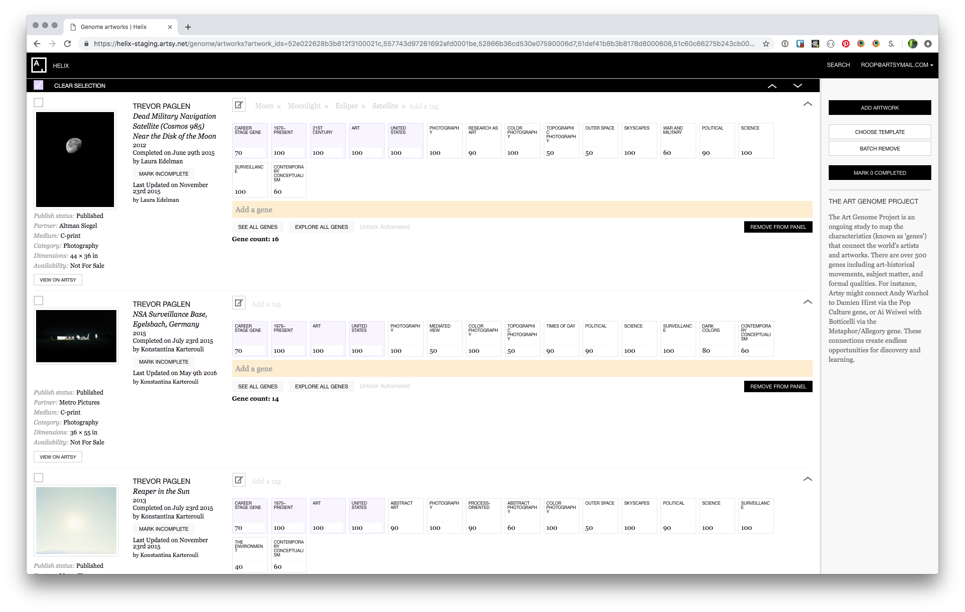This screenshot has width=965, height=612.
Task: Click Unlock Automated for first artwork
Action: point(384,227)
